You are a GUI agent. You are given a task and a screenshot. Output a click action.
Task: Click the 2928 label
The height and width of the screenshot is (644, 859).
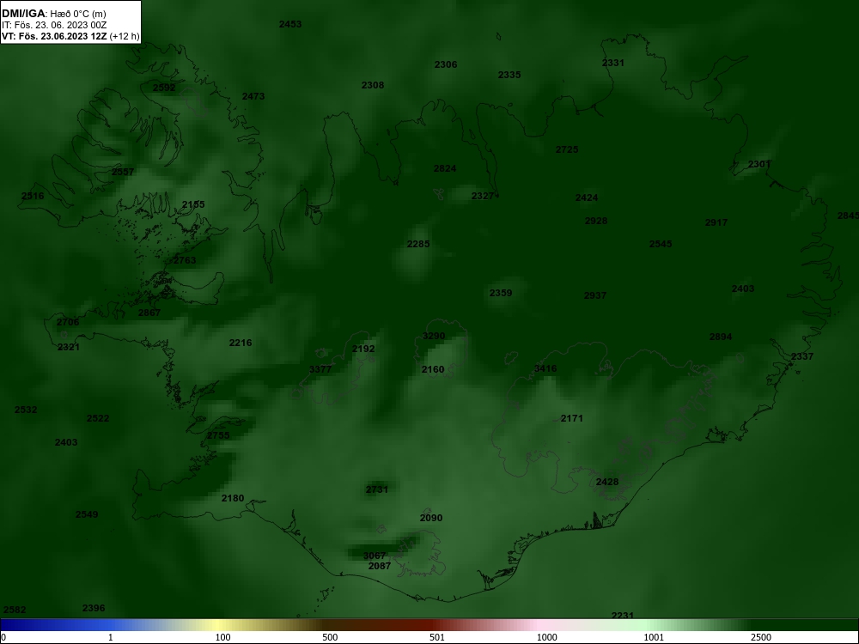pos(596,222)
